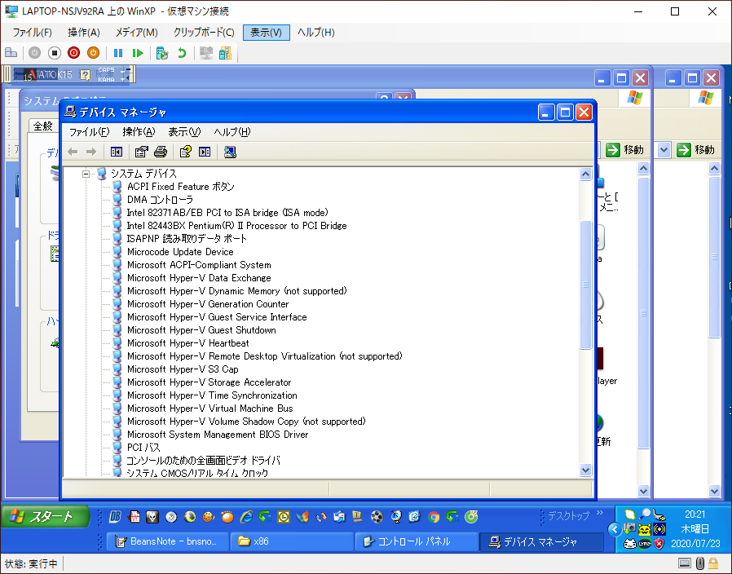The width and height of the screenshot is (732, 574).
Task: Click the Show/Hide action pane icon
Action: point(205,152)
